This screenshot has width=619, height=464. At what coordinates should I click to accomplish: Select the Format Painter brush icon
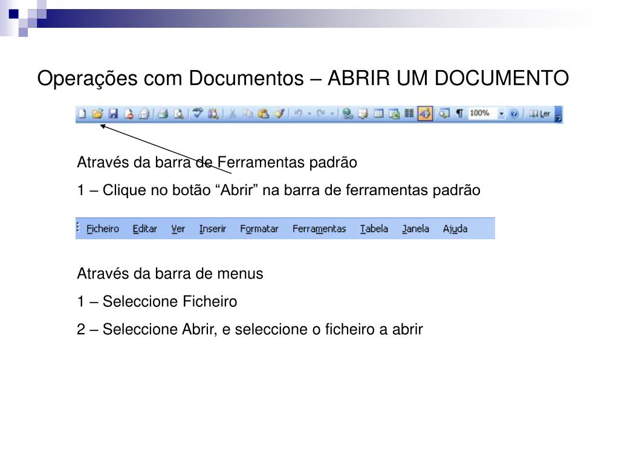point(279,114)
